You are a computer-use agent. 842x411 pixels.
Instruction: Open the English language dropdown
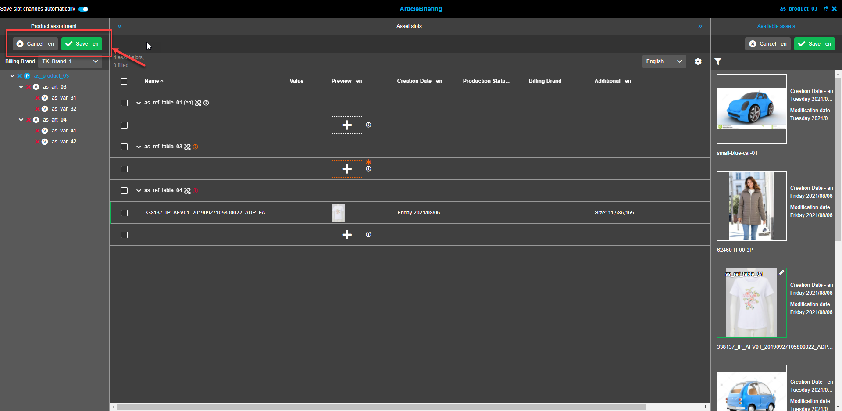click(x=664, y=61)
